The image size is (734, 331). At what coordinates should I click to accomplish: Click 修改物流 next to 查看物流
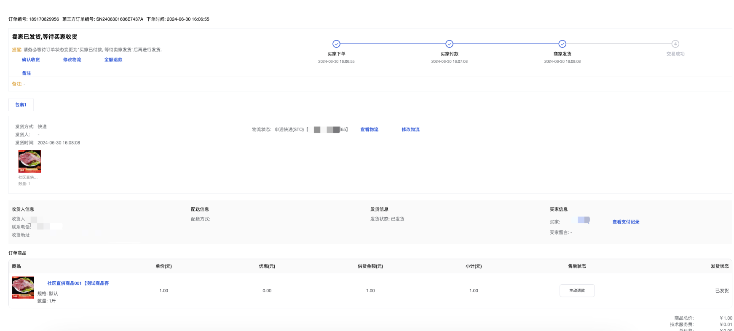click(x=410, y=130)
